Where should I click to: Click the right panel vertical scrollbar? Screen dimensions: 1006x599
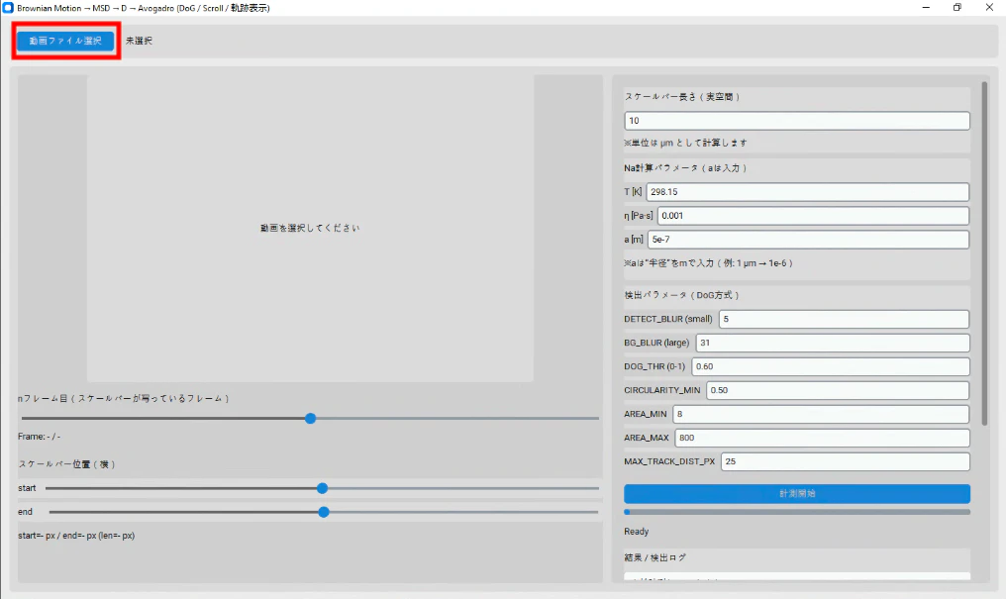point(985,253)
